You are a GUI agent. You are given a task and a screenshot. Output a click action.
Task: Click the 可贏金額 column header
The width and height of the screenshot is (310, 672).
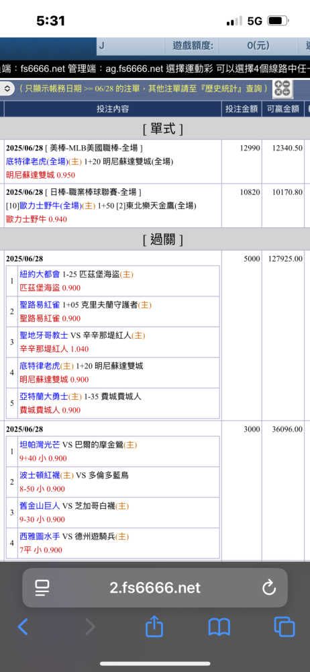[x=282, y=110]
